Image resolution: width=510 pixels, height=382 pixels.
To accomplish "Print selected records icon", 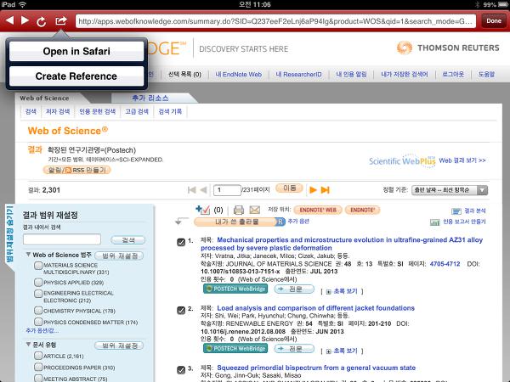I will pyautogui.click(x=239, y=211).
